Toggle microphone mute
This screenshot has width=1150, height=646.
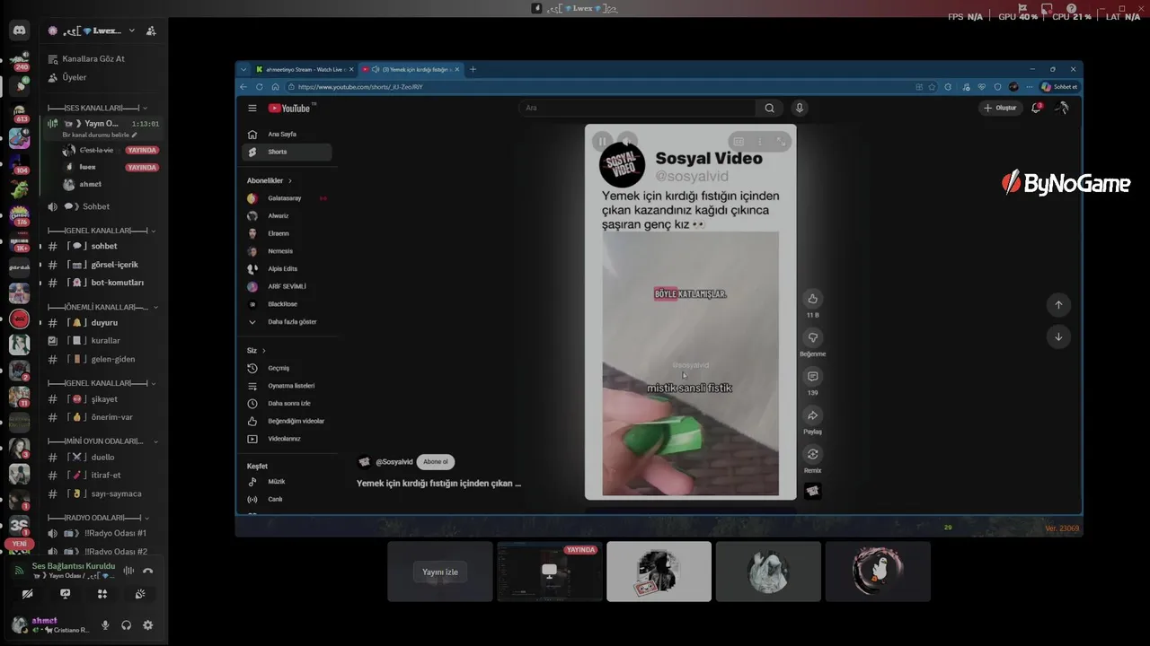pos(105,625)
